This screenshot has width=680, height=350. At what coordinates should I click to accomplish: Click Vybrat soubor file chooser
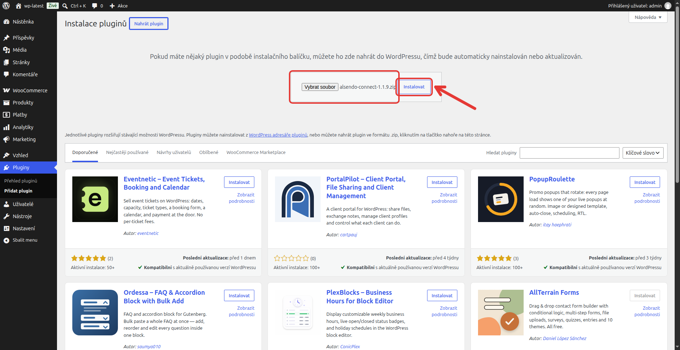tap(320, 87)
